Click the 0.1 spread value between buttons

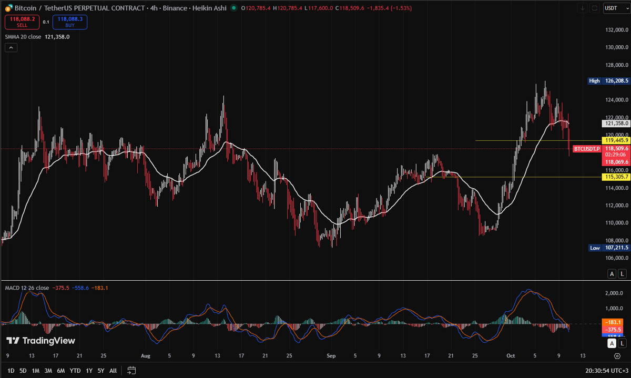(46, 22)
